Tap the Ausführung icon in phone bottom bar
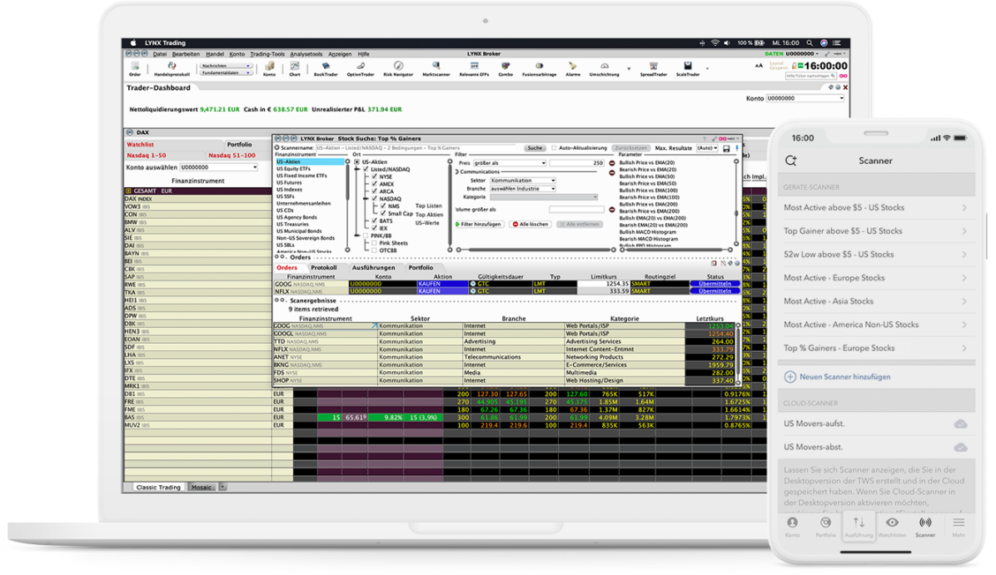 [859, 526]
